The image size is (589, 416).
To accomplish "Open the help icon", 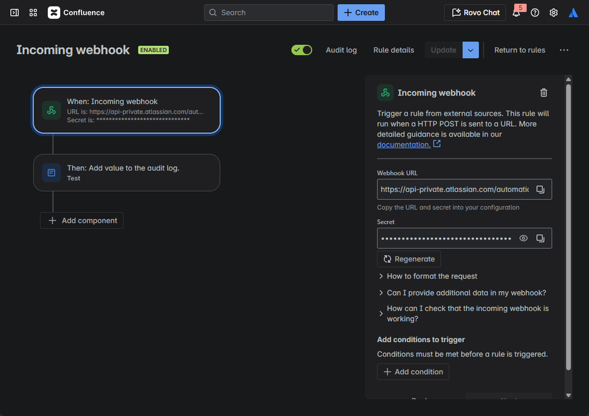I will (535, 13).
